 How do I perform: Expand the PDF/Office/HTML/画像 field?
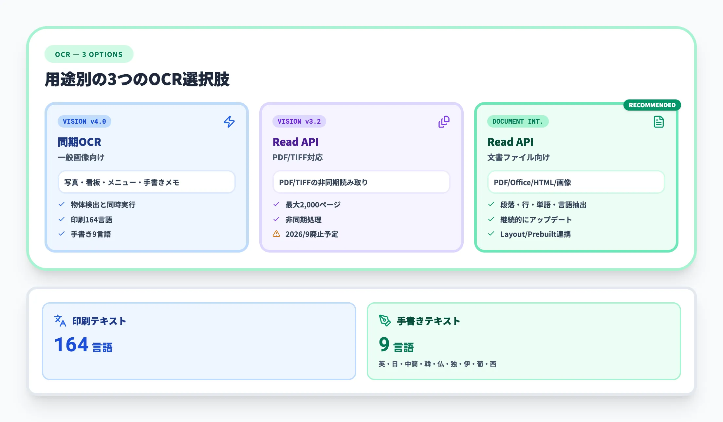[x=576, y=183]
